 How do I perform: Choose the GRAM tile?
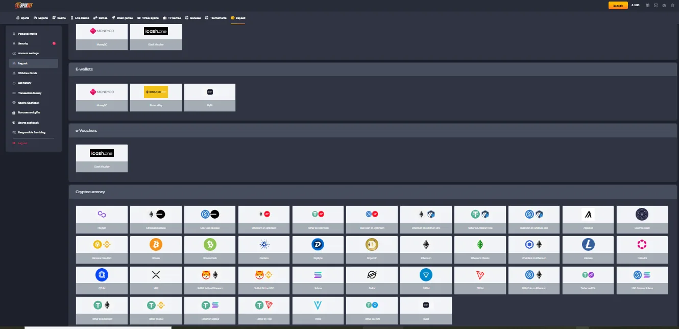point(426,280)
